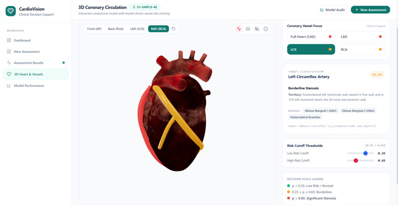
Task: Click the Assessment Results pulse icon
Action: coord(9,63)
